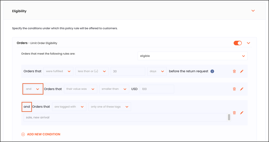Delete the fulfilled-orders condition via trash icon
This screenshot has width=269, height=142.
[x=234, y=71]
